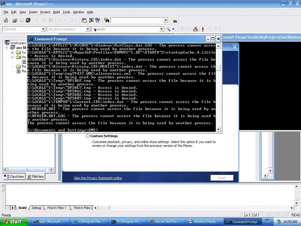
Task: Switch to the FileView tab
Action: [x=36, y=177]
